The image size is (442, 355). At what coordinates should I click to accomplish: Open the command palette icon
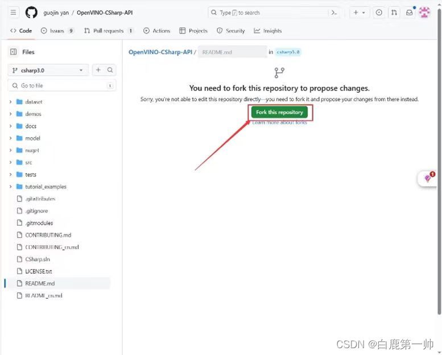click(334, 13)
